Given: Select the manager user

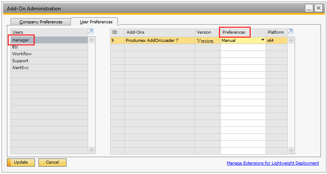Looking at the screenshot, I should click(x=21, y=40).
